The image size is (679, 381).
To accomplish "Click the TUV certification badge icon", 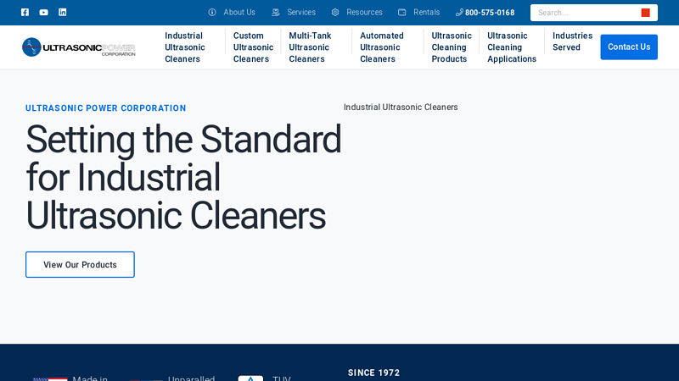I will pos(250,378).
